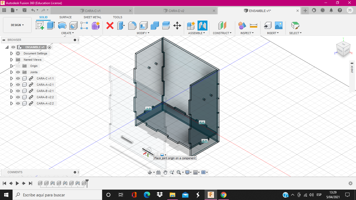Activate ENSAMBLE v1 component radio button
The image size is (356, 200).
(x=49, y=47)
